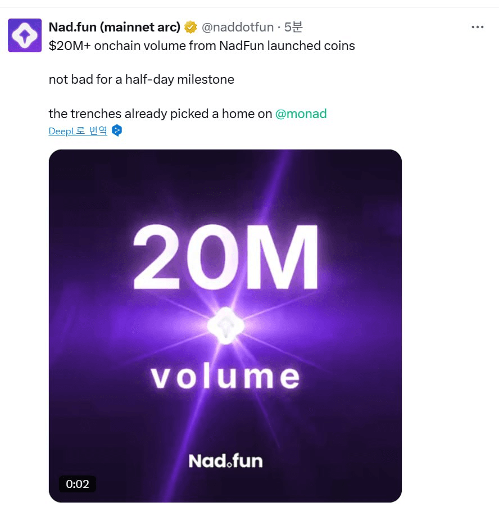The height and width of the screenshot is (507, 499).
Task: Translate the post with "DeepL로 번역"
Action: 78,131
